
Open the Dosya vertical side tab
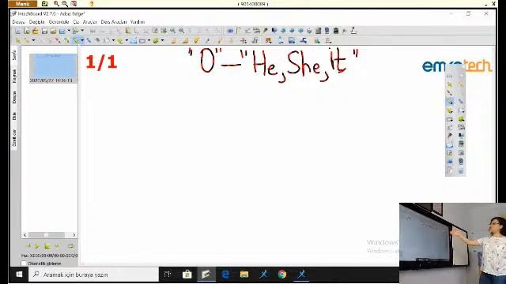14,97
